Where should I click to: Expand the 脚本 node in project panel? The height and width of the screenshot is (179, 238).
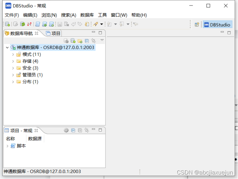[7, 146]
